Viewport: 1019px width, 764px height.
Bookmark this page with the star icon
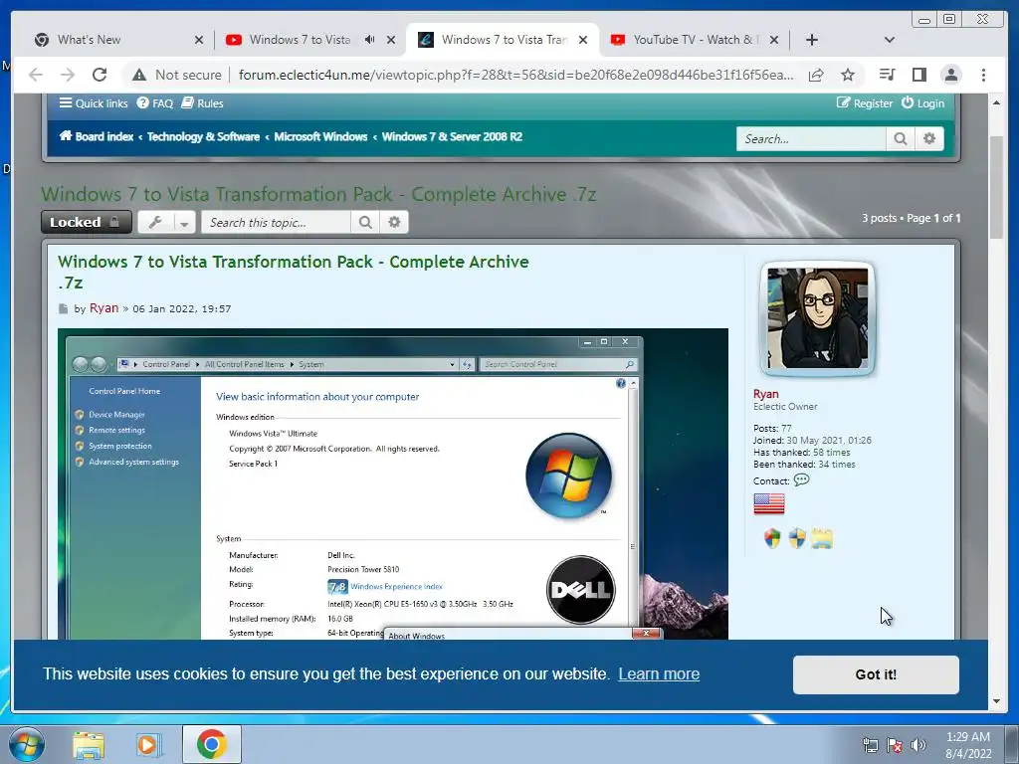[848, 75]
